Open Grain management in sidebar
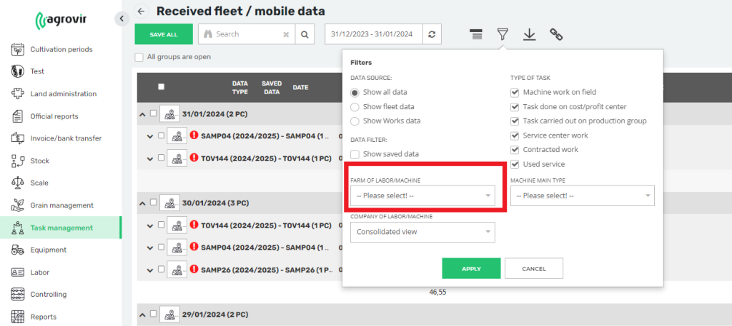The width and height of the screenshot is (732, 326). pos(61,205)
